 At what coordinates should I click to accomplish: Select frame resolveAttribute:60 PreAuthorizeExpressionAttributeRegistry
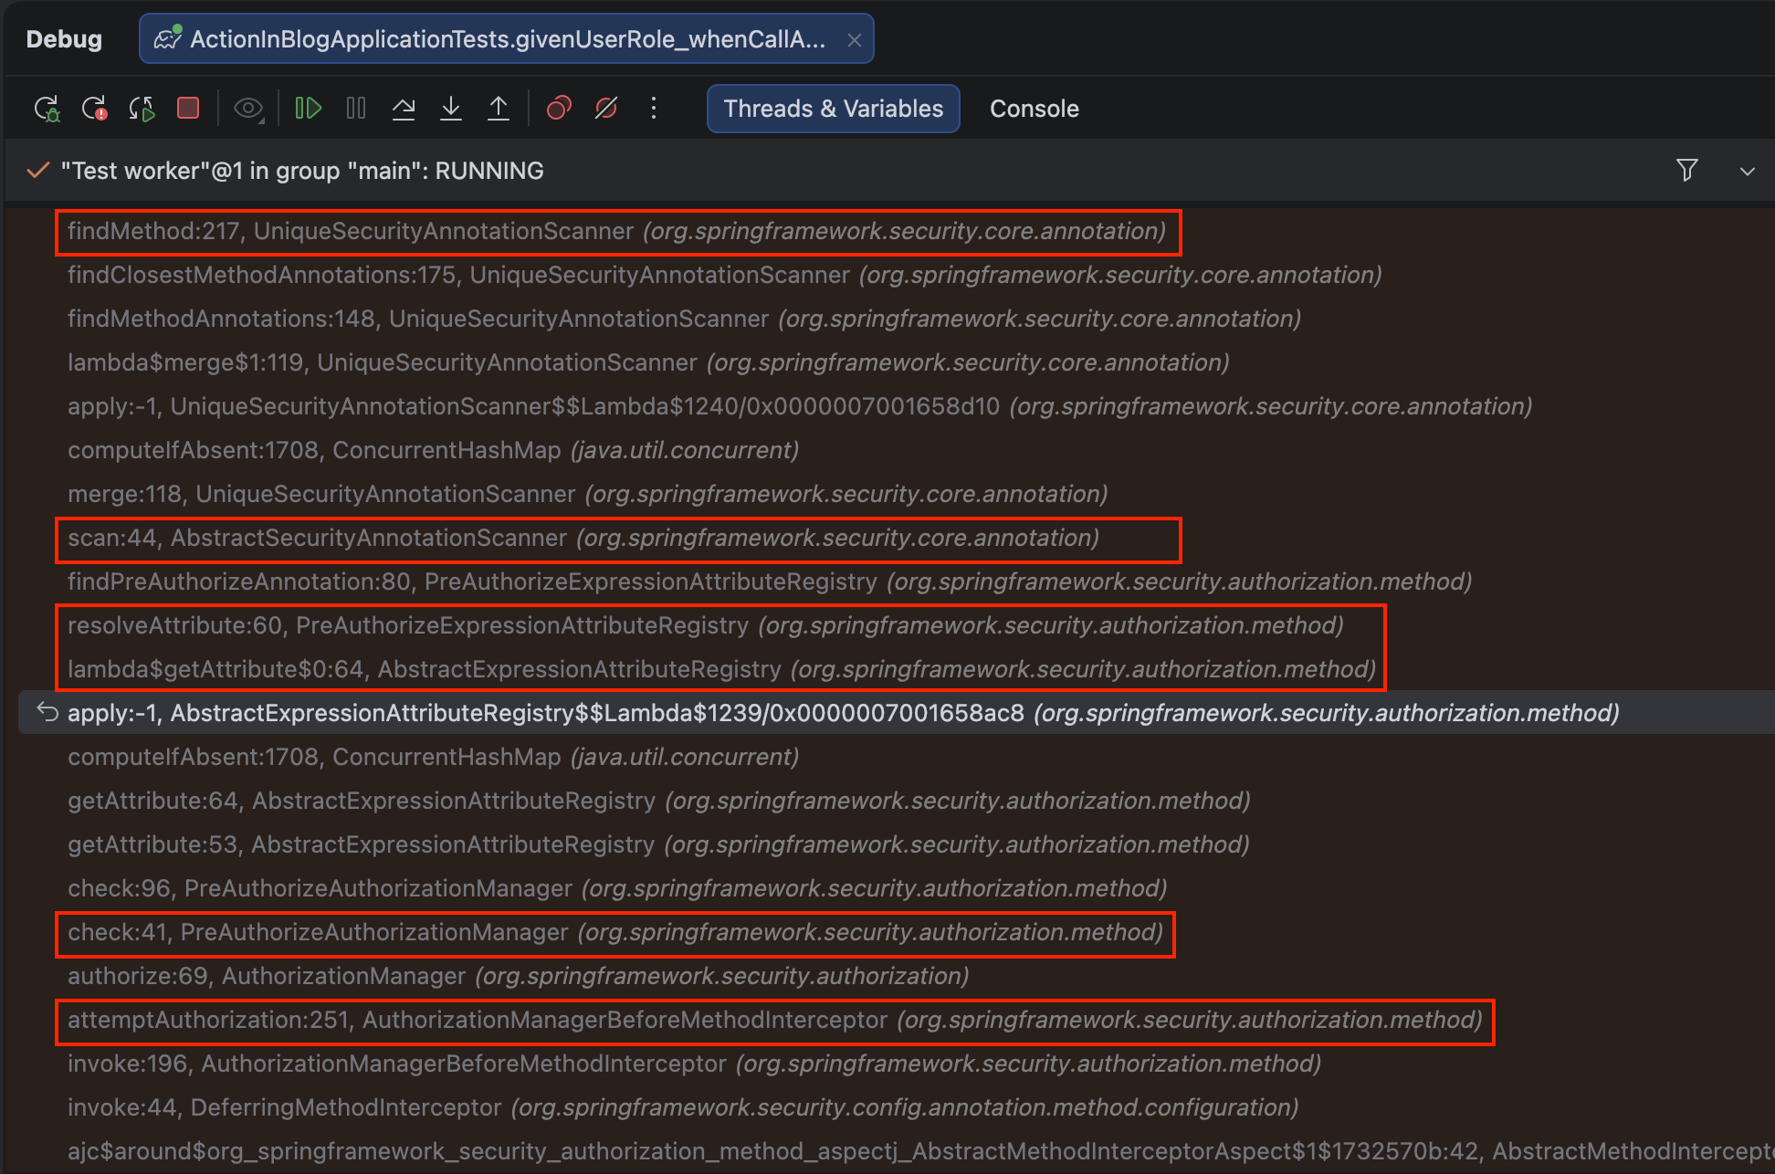point(706,625)
